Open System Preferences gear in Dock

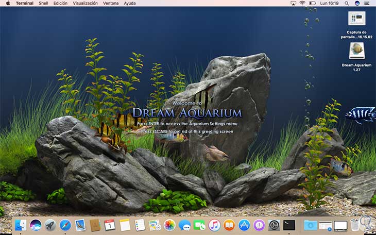pos(274,225)
